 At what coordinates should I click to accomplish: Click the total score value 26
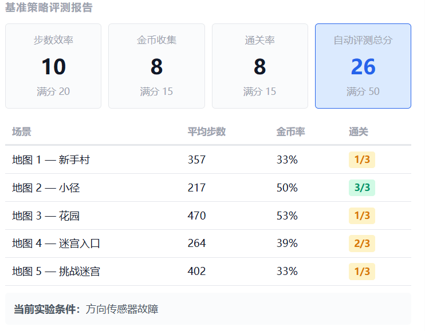[x=363, y=67]
